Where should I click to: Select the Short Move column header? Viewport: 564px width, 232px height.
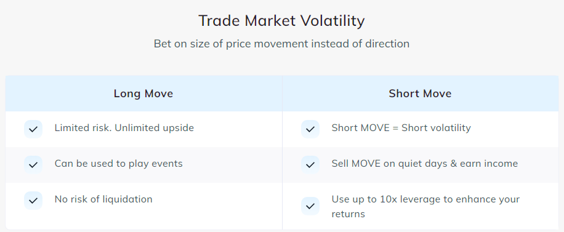click(x=420, y=94)
